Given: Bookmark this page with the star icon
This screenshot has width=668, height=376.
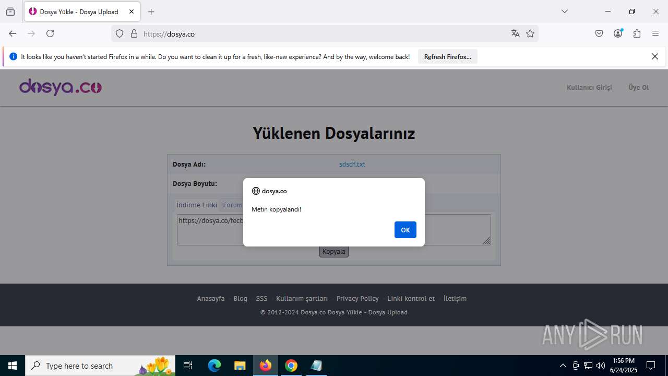Looking at the screenshot, I should [x=530, y=33].
